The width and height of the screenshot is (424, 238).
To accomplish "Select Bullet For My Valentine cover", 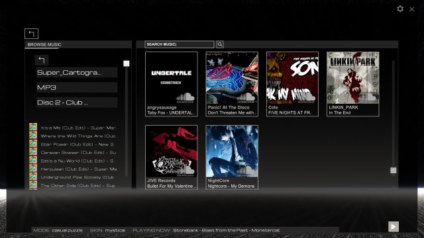I will (172, 151).
